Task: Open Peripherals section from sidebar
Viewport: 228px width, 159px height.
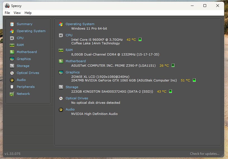Action: coord(26,87)
